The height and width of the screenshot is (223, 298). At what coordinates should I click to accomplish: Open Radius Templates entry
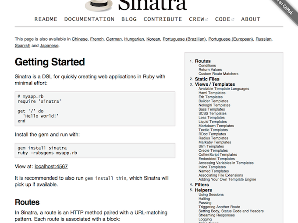click(x=213, y=138)
